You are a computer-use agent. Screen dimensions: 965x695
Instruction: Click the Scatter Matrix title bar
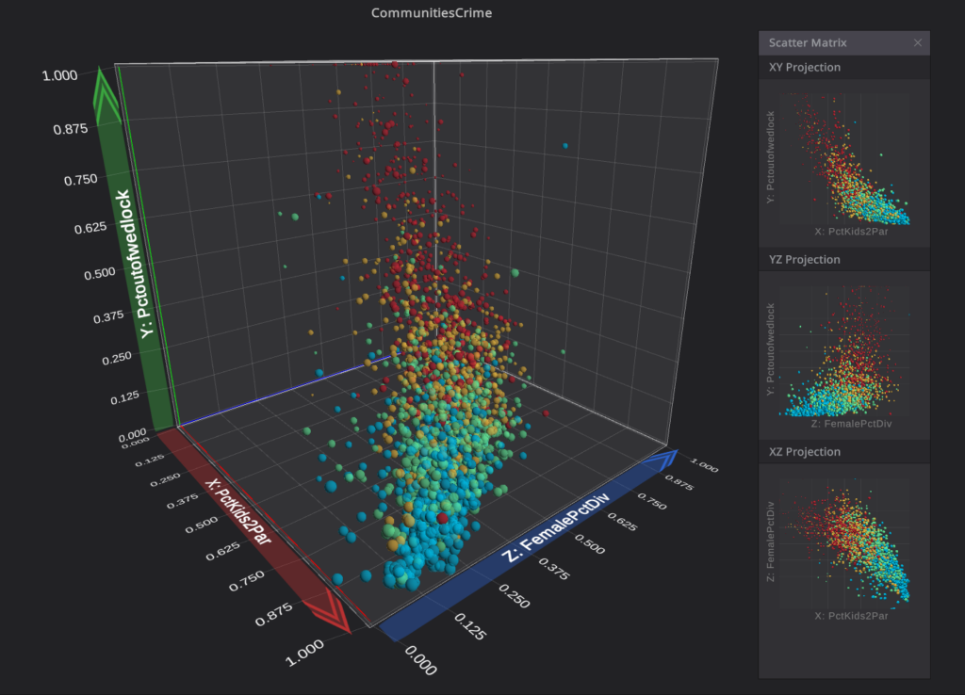[829, 42]
